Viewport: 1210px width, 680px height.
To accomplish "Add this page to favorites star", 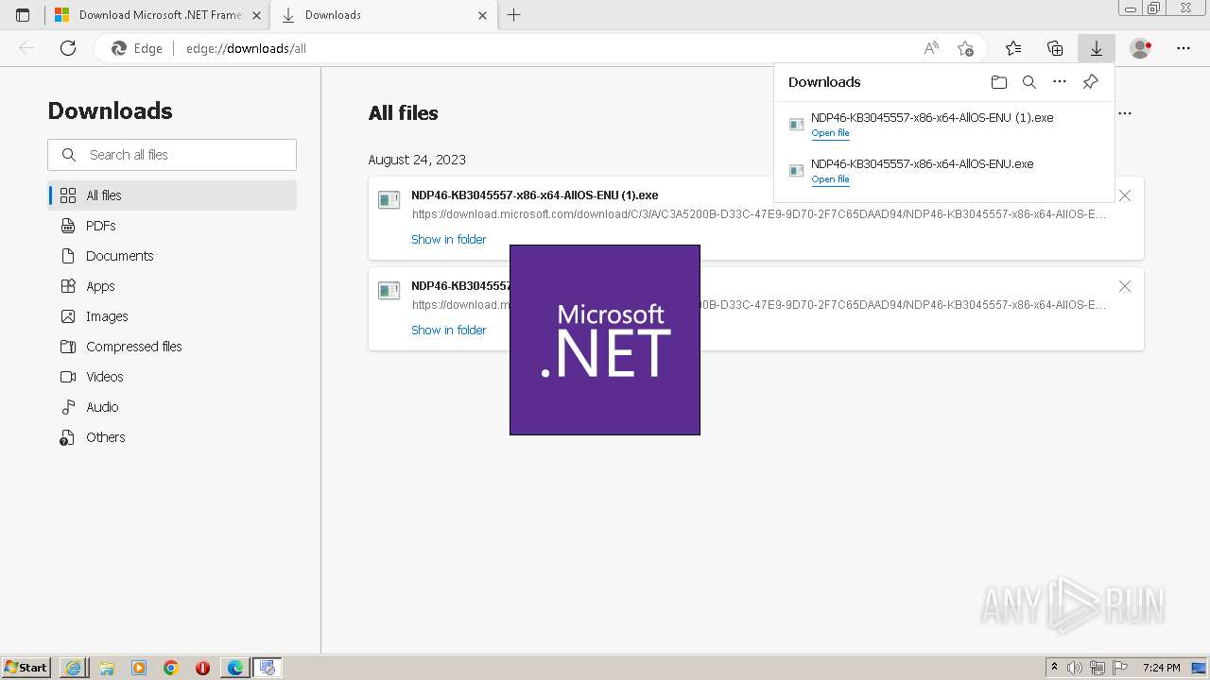I will coord(965,48).
